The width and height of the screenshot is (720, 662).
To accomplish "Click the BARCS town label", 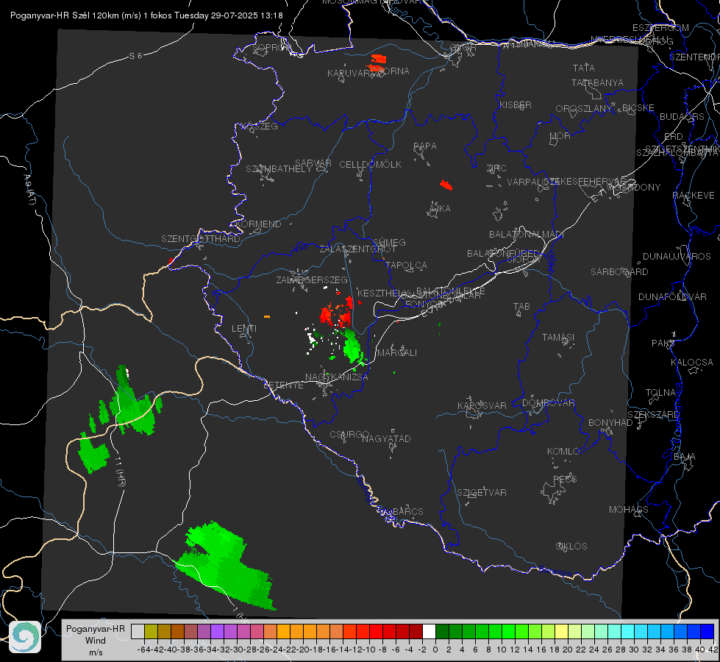I will click(x=407, y=511).
